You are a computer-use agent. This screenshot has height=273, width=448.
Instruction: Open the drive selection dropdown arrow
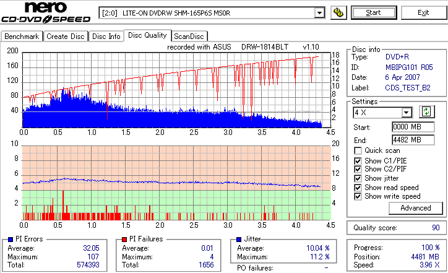(x=319, y=13)
